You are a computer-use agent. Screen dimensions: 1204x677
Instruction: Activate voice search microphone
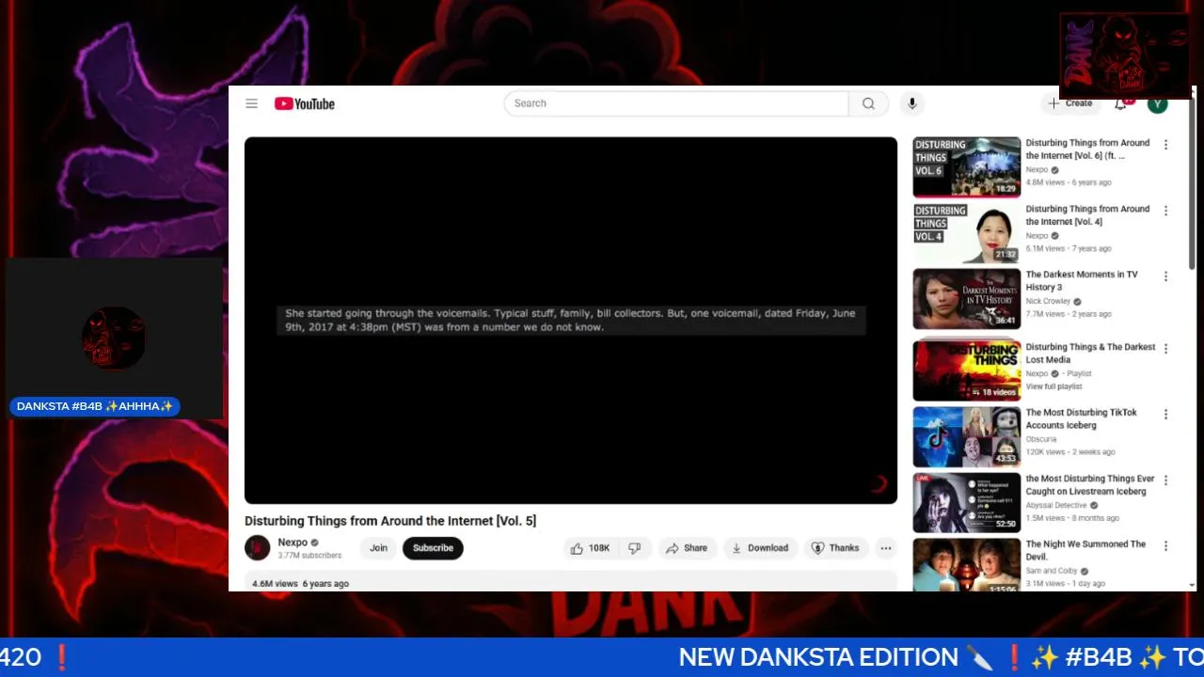click(x=911, y=103)
